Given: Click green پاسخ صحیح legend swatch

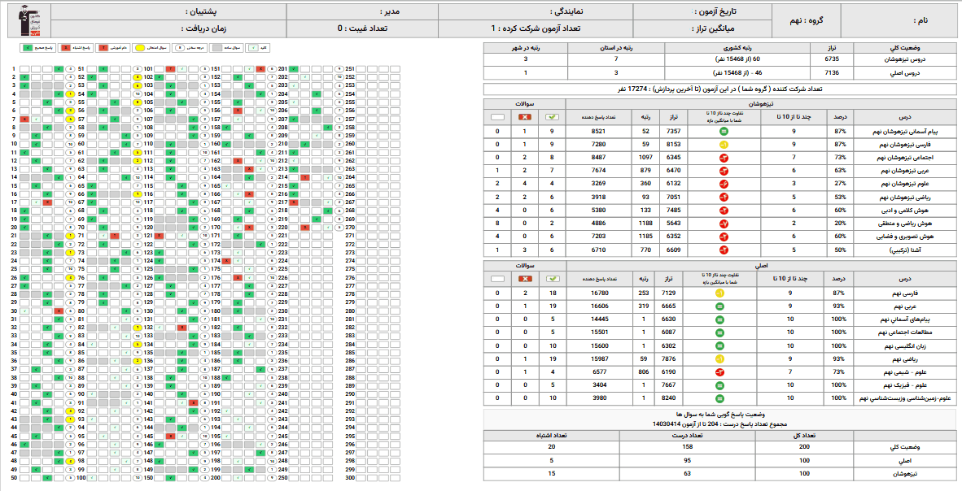Looking at the screenshot, I should coord(27,47).
